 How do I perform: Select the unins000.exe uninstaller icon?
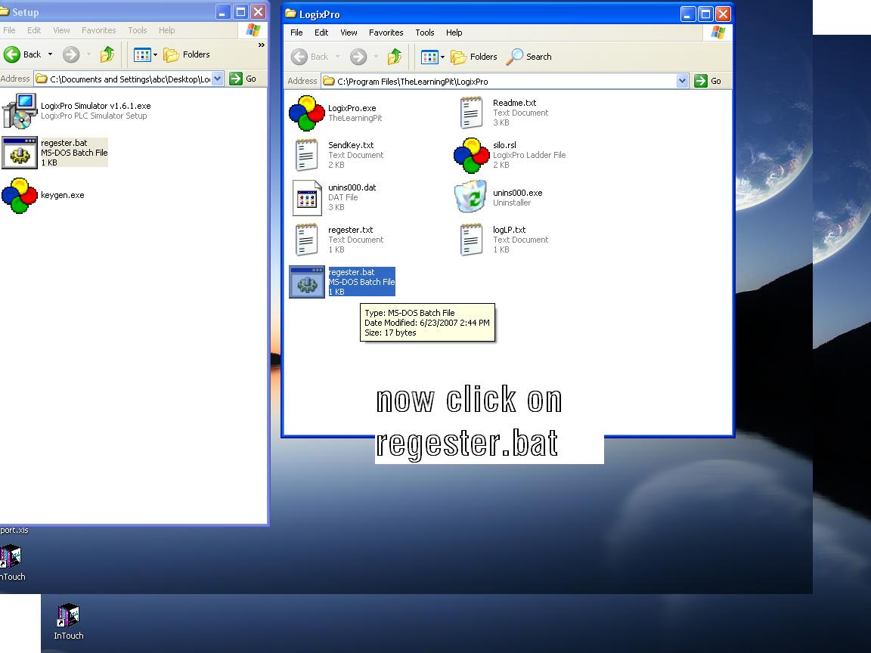tap(470, 196)
